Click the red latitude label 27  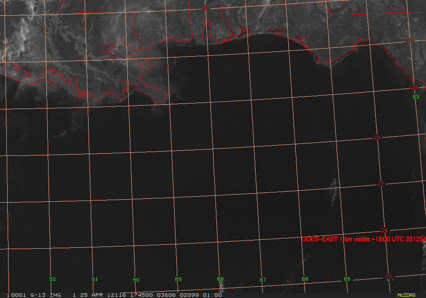coord(380,184)
